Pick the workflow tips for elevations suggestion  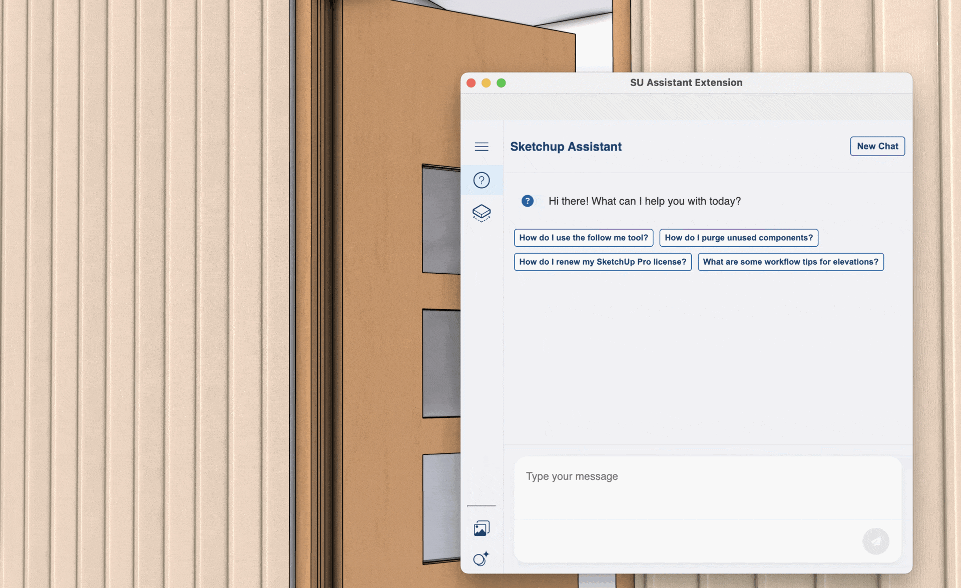[x=790, y=262]
